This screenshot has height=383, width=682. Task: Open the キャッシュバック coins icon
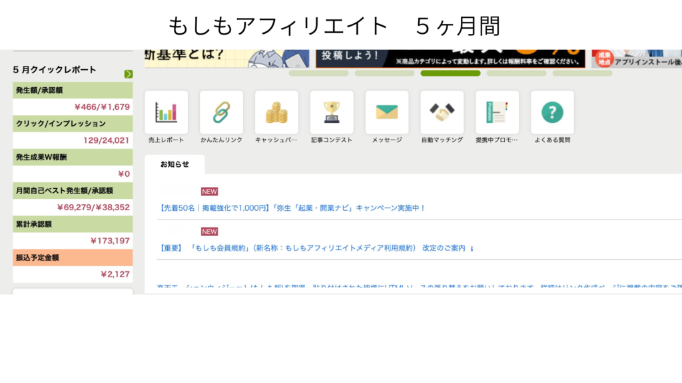pyautogui.click(x=276, y=112)
